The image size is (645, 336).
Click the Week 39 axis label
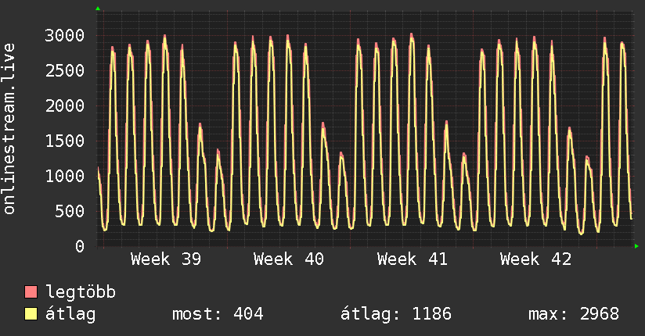click(166, 259)
